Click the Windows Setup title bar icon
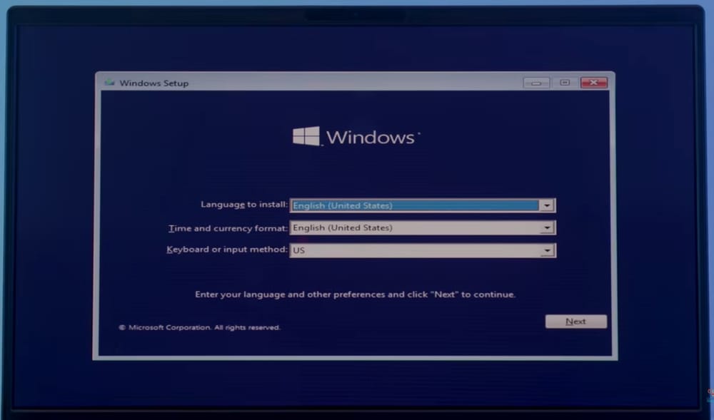This screenshot has height=420, width=714. [x=109, y=83]
